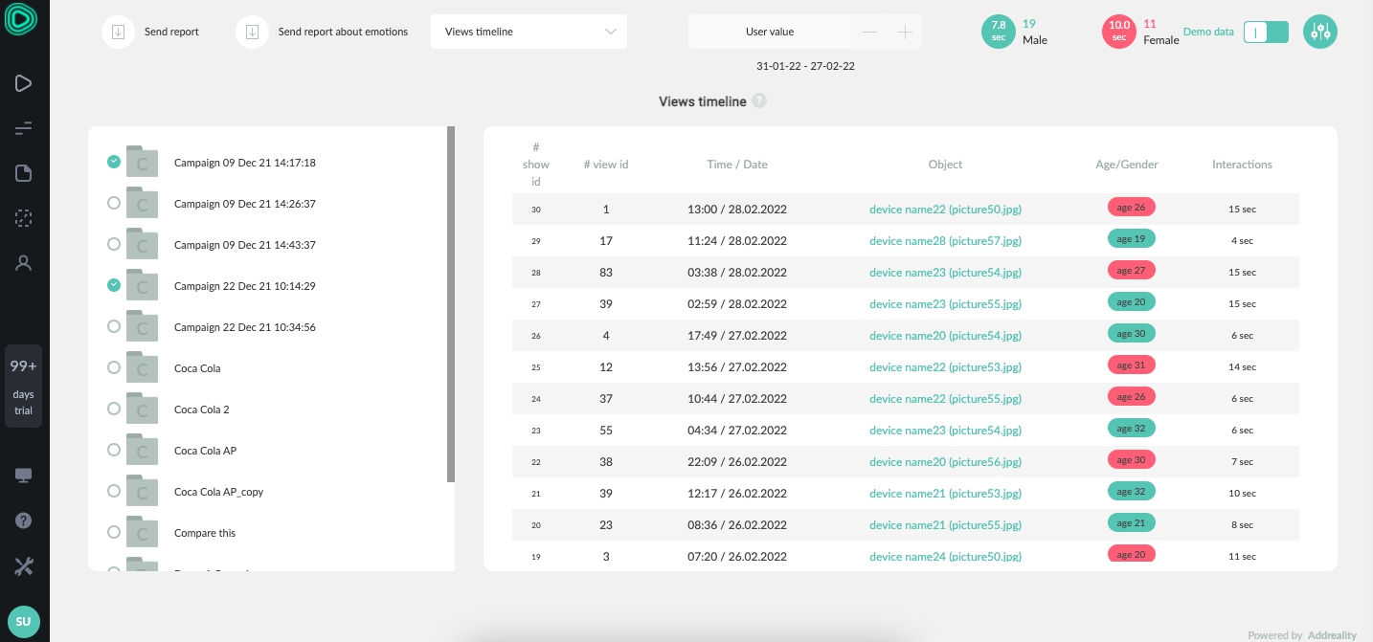Open the lines/schedule icon in sidebar
Image resolution: width=1373 pixels, height=642 pixels.
[24, 128]
